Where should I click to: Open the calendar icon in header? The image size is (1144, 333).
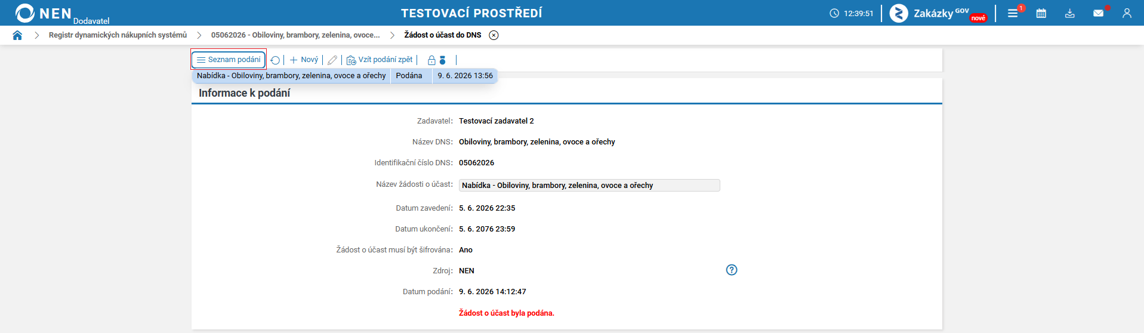coord(1041,13)
